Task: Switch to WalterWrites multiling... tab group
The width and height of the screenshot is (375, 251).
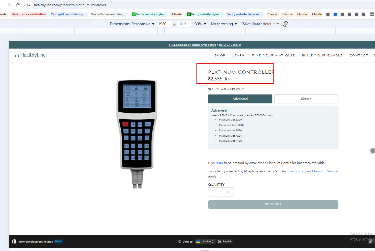Action: click(x=108, y=14)
